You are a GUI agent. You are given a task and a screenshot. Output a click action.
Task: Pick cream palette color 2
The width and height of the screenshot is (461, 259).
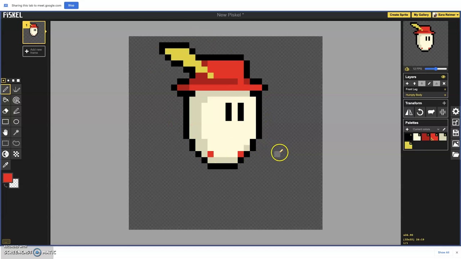coord(417,137)
